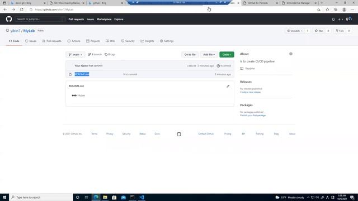Open Blog in the footer

[x=276, y=134]
